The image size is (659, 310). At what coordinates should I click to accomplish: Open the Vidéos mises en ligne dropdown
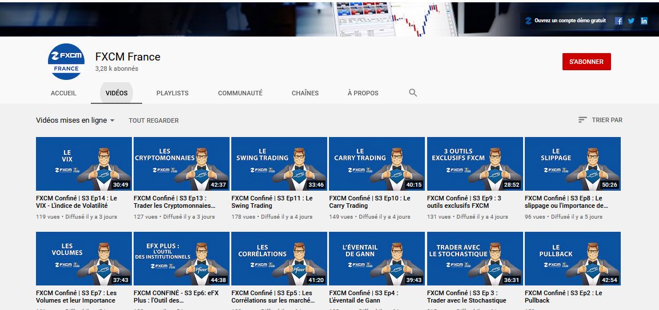(x=75, y=120)
